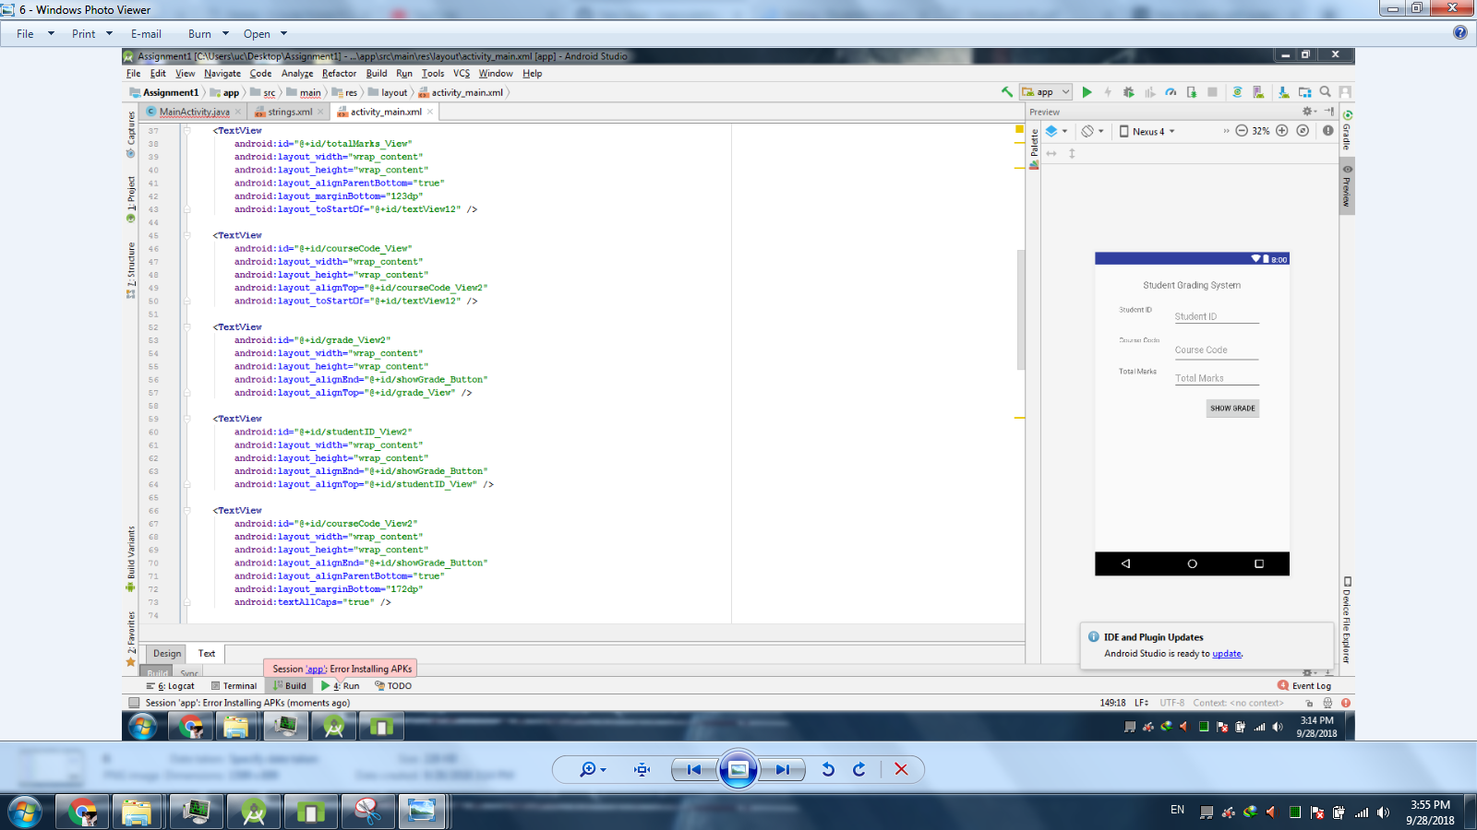The width and height of the screenshot is (1477, 830).
Task: Open the Debug app icon
Action: 1128,92
